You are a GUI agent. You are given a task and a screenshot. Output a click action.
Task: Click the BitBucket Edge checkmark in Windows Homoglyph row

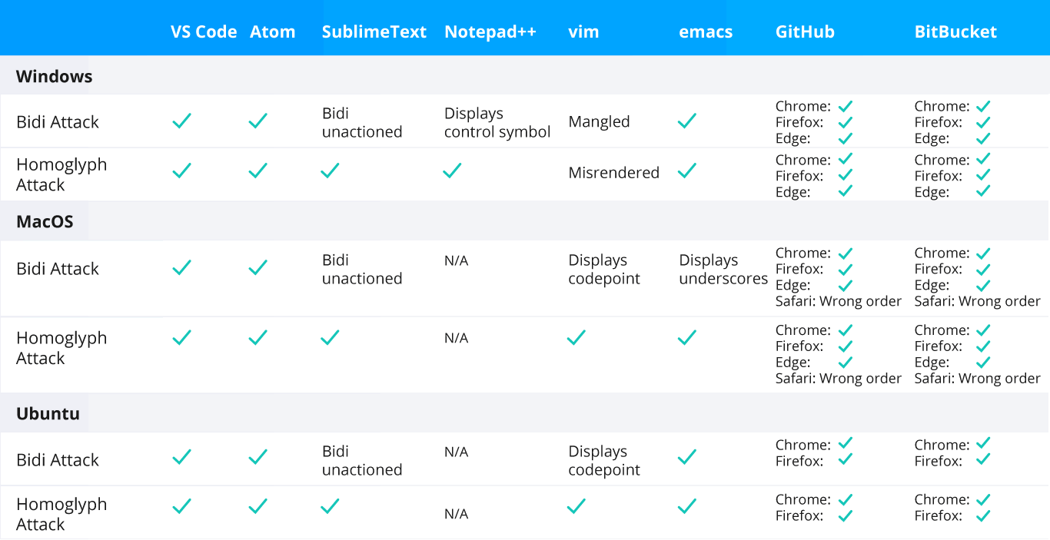pos(983,190)
